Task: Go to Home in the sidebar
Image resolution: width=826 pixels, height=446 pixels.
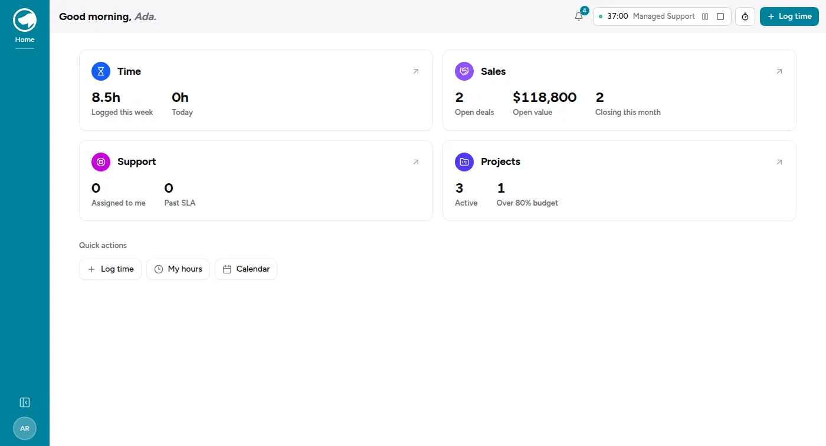Action: (x=25, y=39)
